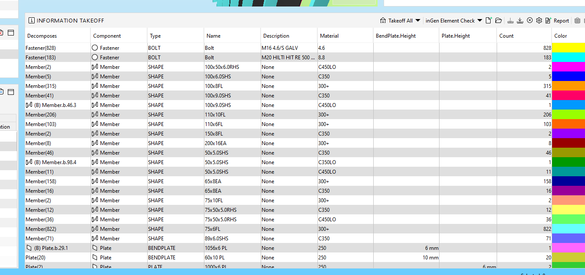Click the M16 4.6/S GALV description cell
This screenshot has height=275, width=585.
(x=289, y=48)
